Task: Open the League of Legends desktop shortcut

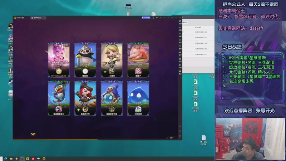Action: (10, 62)
